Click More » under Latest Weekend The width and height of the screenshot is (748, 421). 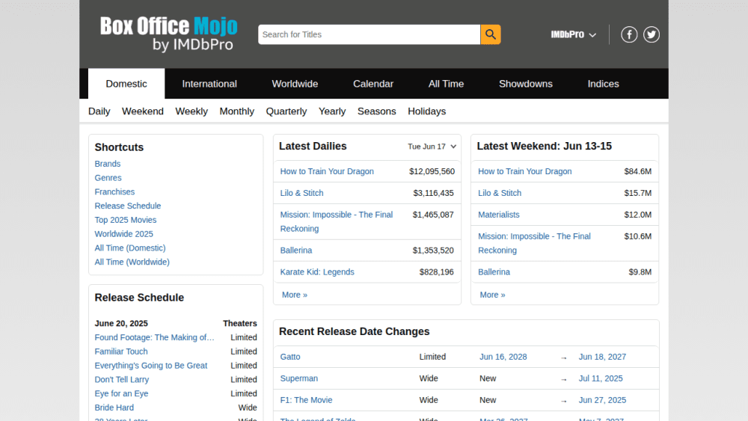(x=492, y=295)
